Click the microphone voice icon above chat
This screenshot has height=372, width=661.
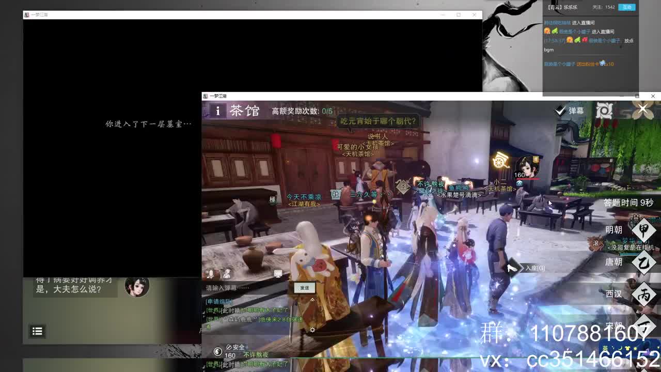tap(211, 273)
